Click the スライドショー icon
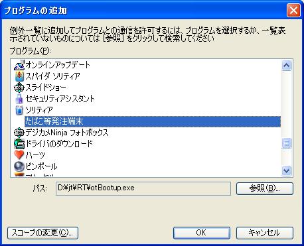 click(x=19, y=88)
